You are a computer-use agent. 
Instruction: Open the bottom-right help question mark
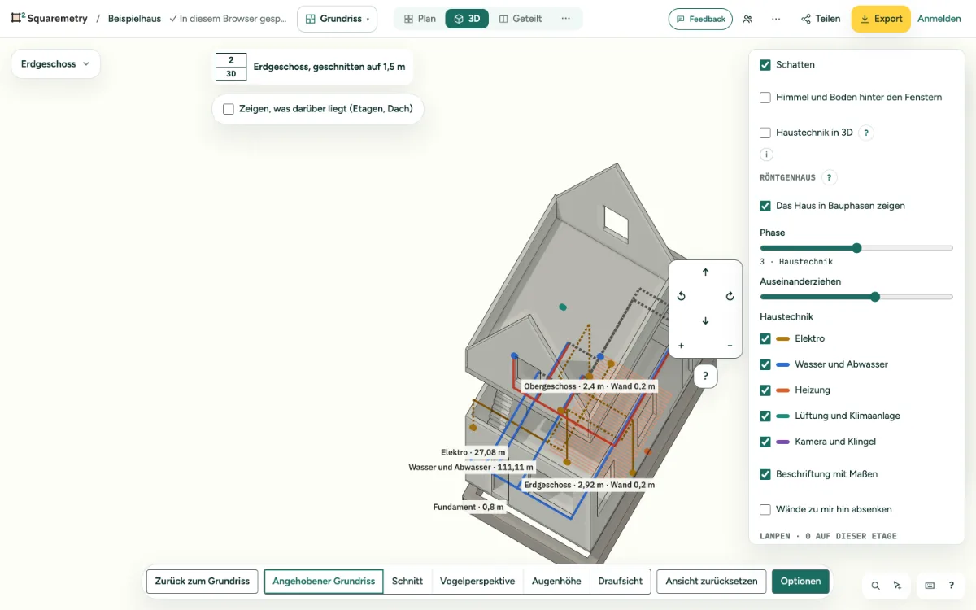click(951, 585)
